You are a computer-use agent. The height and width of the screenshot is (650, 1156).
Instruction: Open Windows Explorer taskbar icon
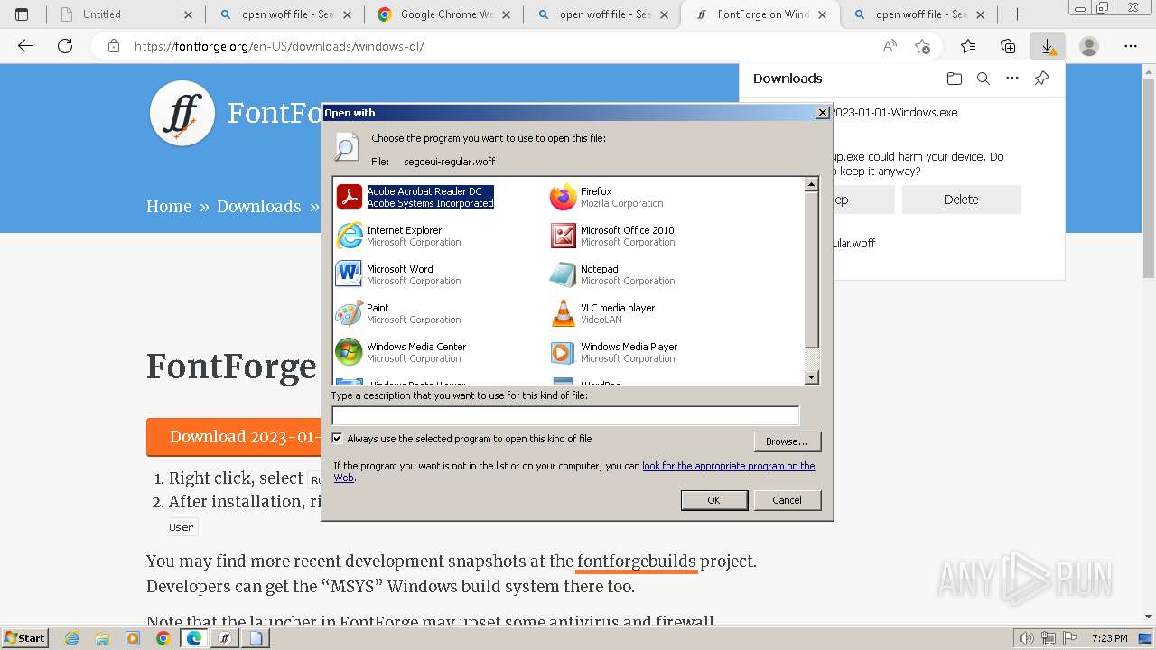[102, 638]
